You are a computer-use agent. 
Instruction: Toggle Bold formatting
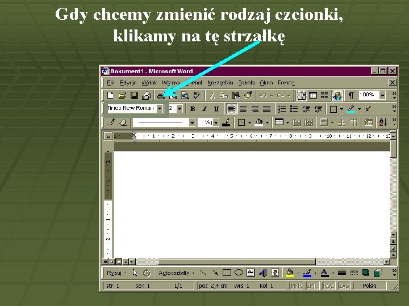(x=193, y=109)
